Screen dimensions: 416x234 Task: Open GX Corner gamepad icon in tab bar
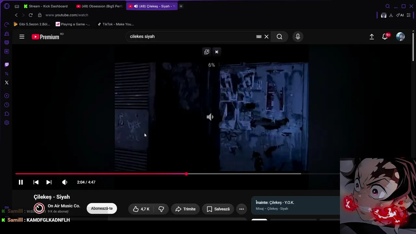coord(17,6)
